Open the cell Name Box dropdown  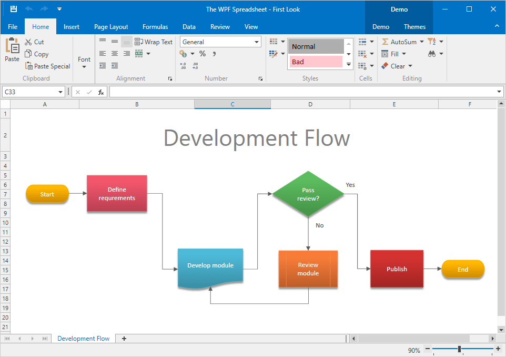click(60, 92)
